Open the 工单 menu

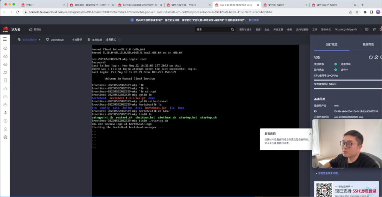(x=315, y=29)
